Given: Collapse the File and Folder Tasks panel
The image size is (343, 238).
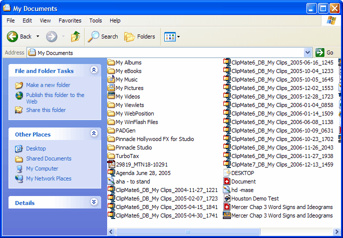Looking at the screenshot, I should 94,70.
